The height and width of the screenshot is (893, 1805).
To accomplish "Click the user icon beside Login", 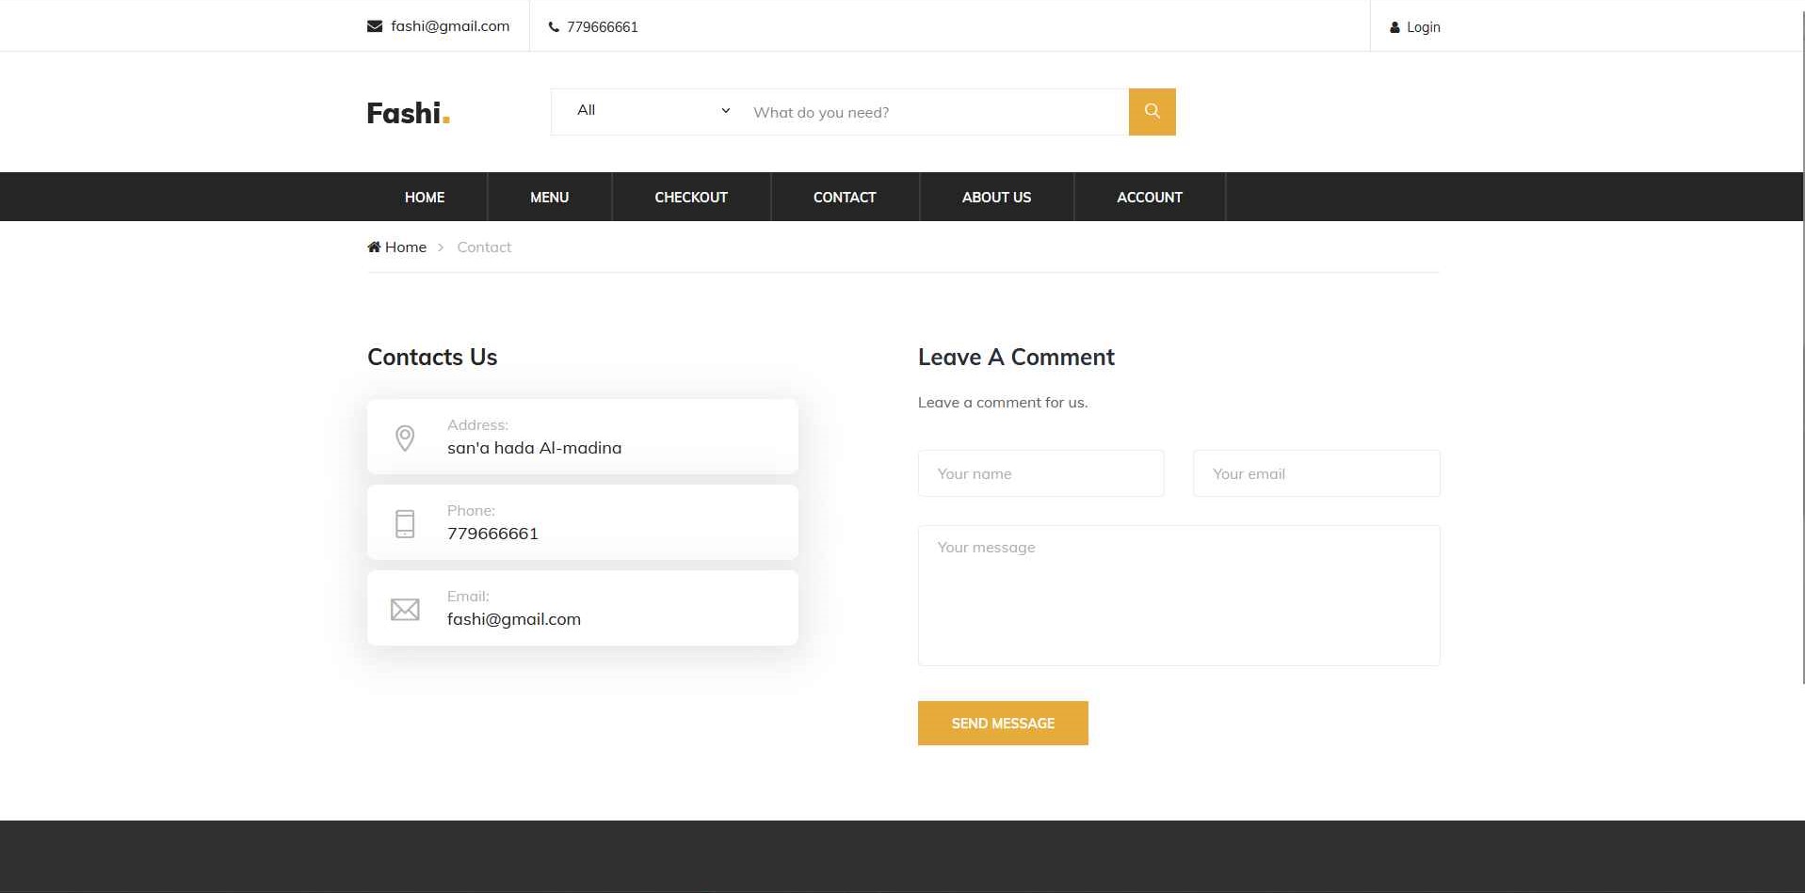I will [1394, 27].
